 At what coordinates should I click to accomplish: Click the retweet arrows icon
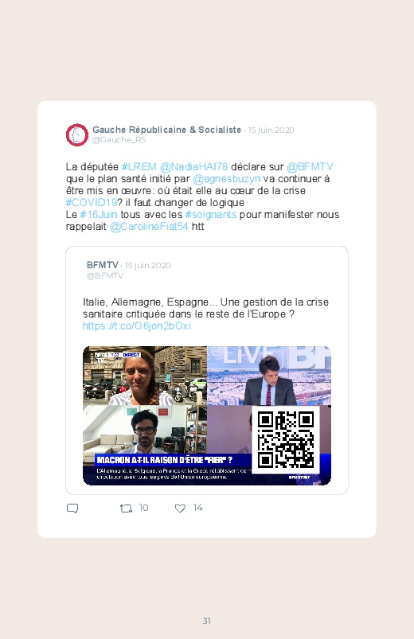pos(126,508)
